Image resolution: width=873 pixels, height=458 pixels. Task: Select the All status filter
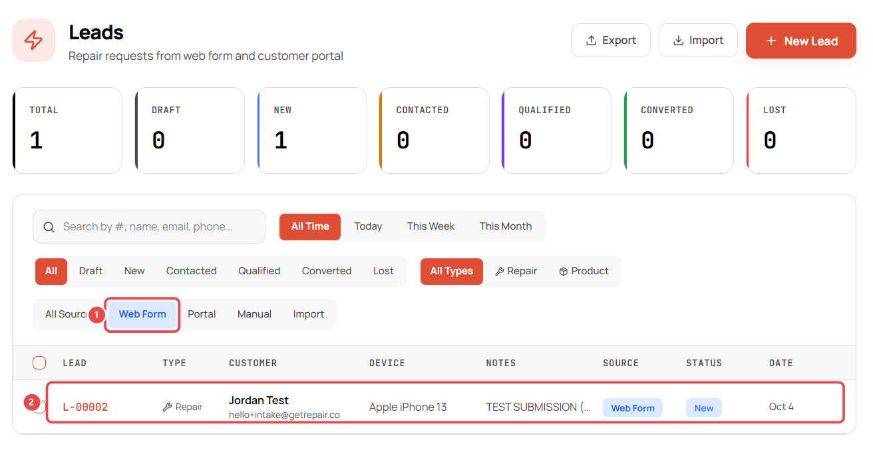(x=51, y=271)
